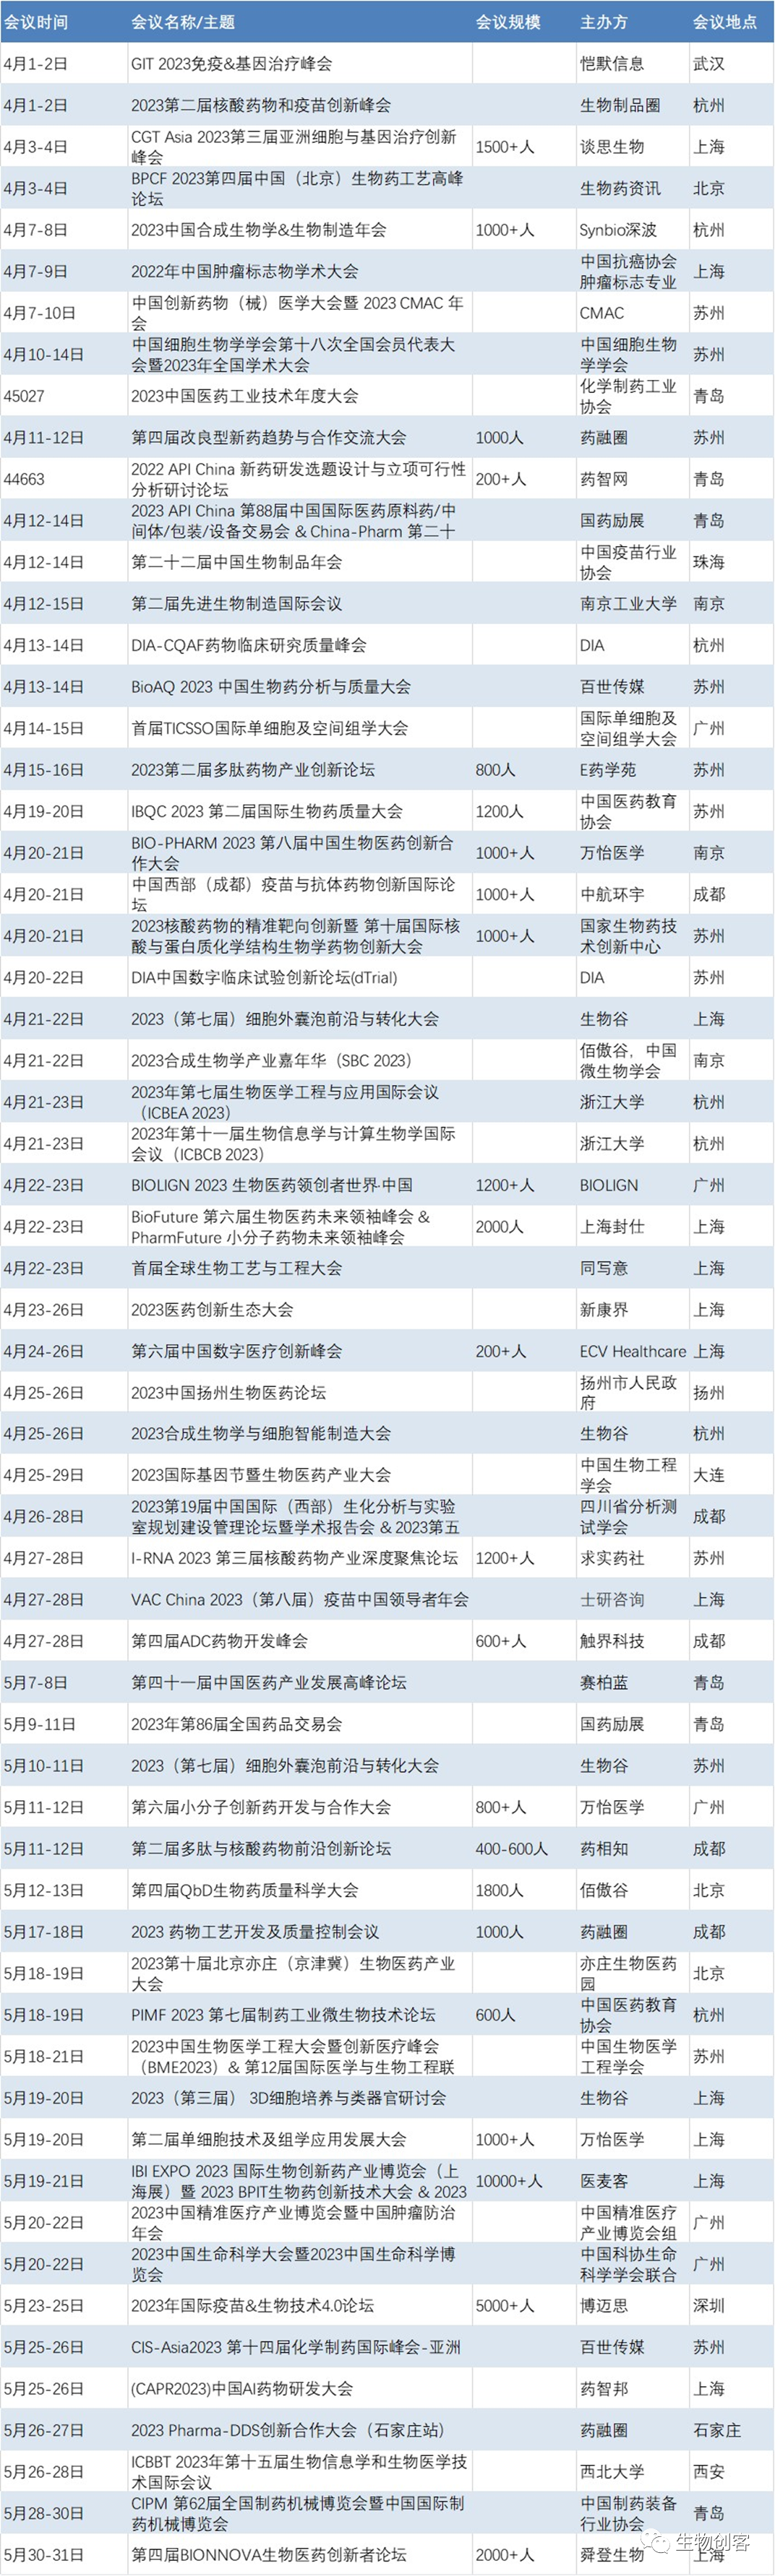Click 第四届改良型新药趋势与合作交流大会 title

tap(268, 437)
